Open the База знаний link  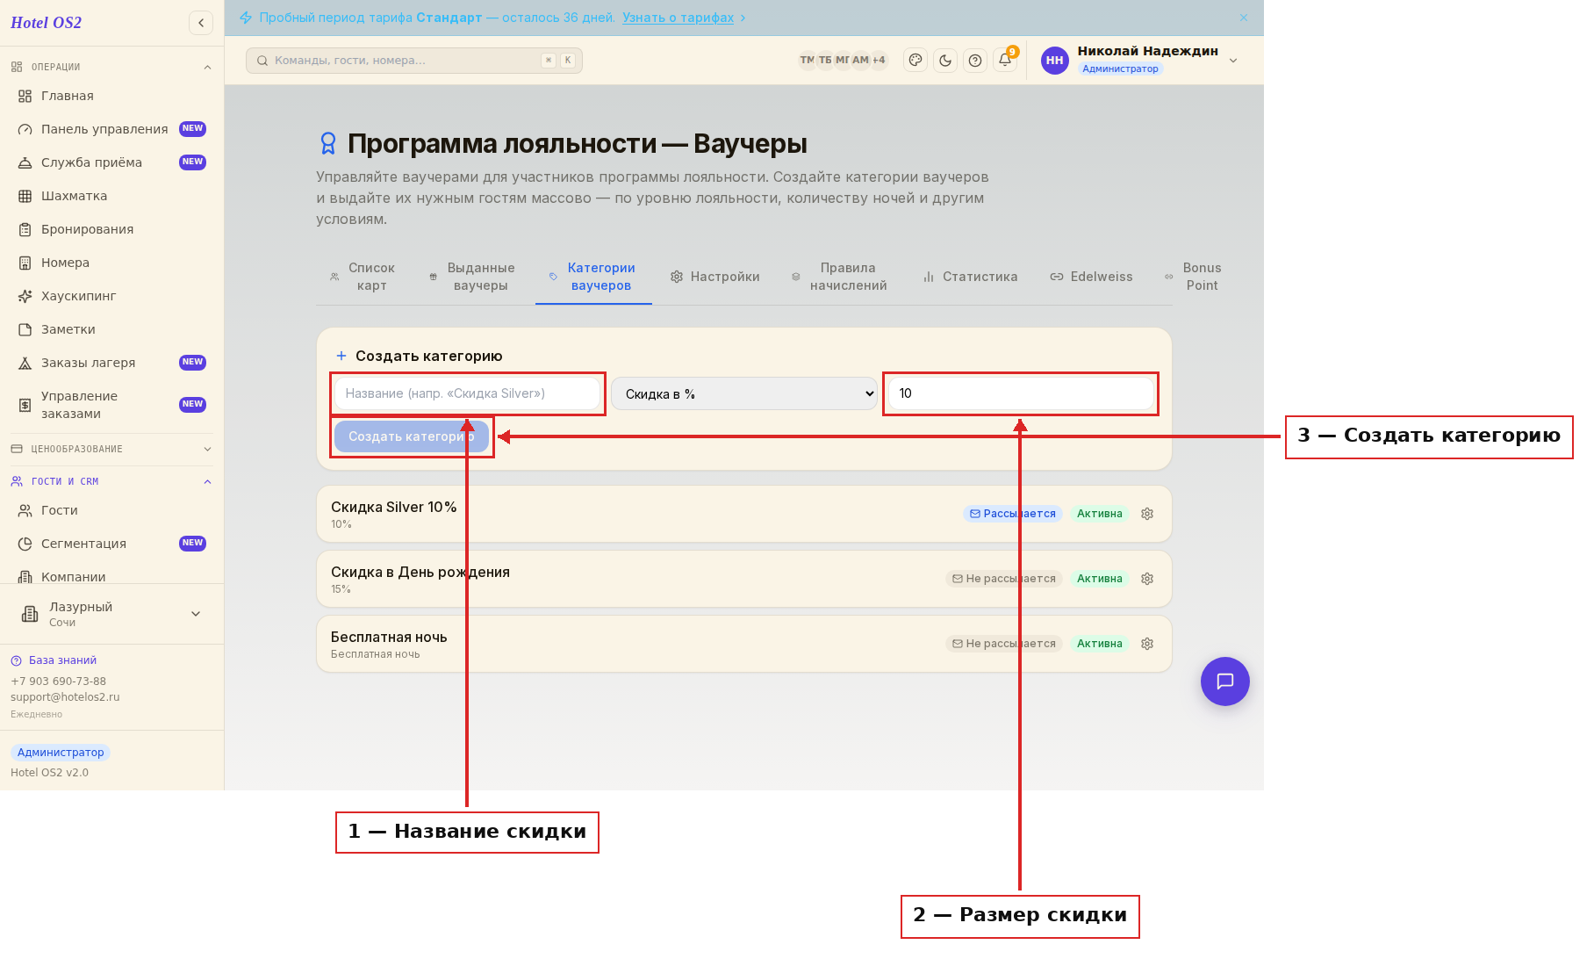pyautogui.click(x=54, y=660)
